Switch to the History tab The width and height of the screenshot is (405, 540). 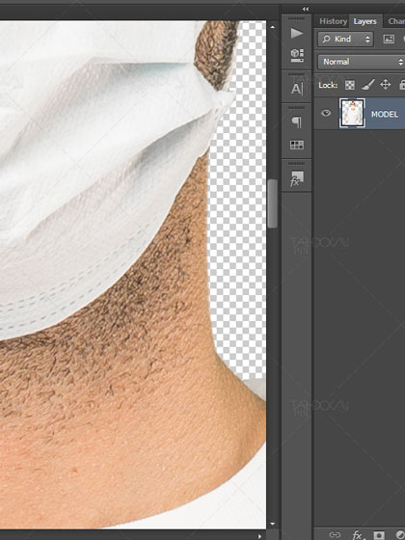333,21
